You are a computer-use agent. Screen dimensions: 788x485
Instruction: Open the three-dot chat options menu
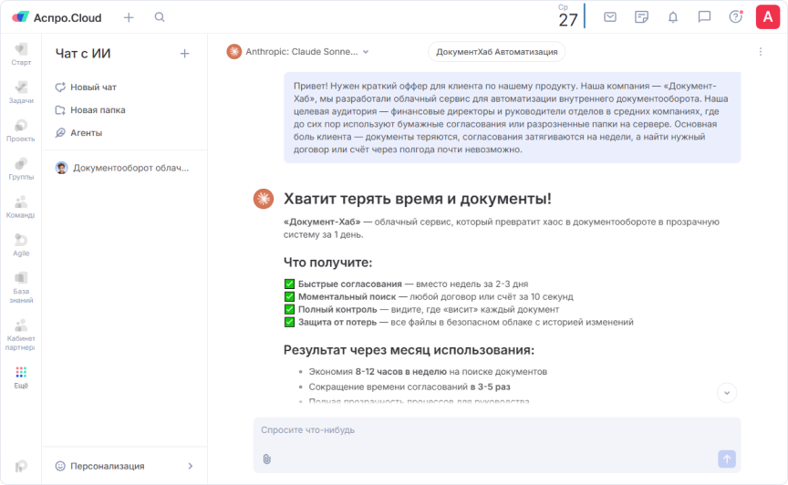[761, 52]
